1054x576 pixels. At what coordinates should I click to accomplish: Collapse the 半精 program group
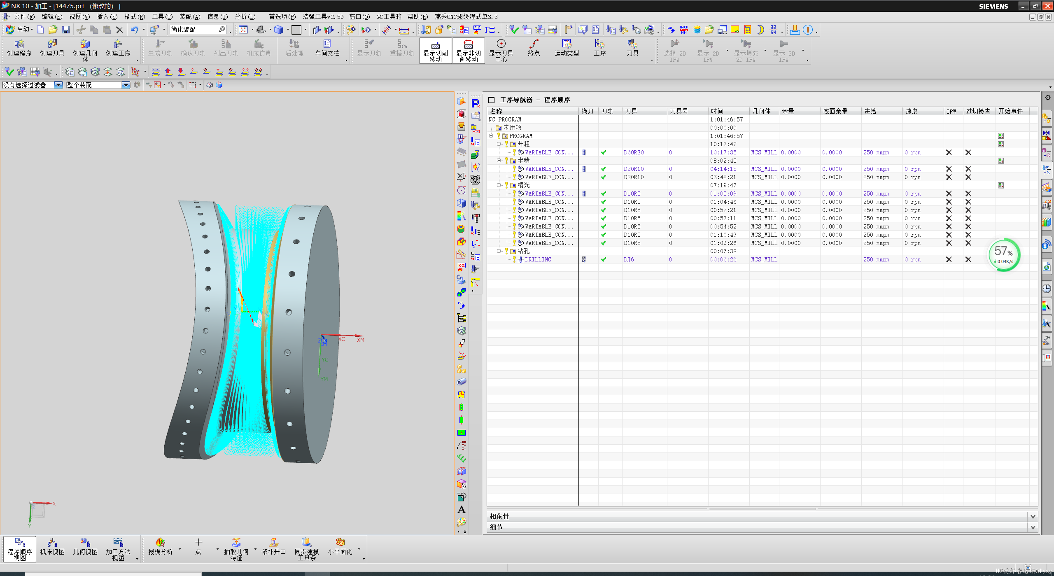(499, 161)
